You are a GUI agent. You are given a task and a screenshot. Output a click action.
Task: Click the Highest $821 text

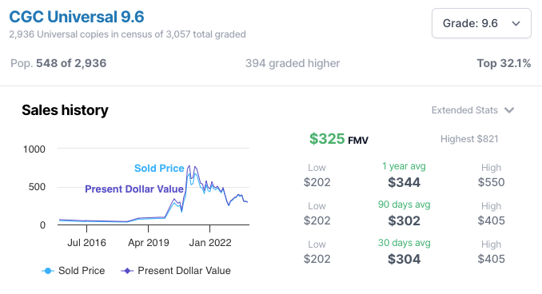pyautogui.click(x=469, y=139)
